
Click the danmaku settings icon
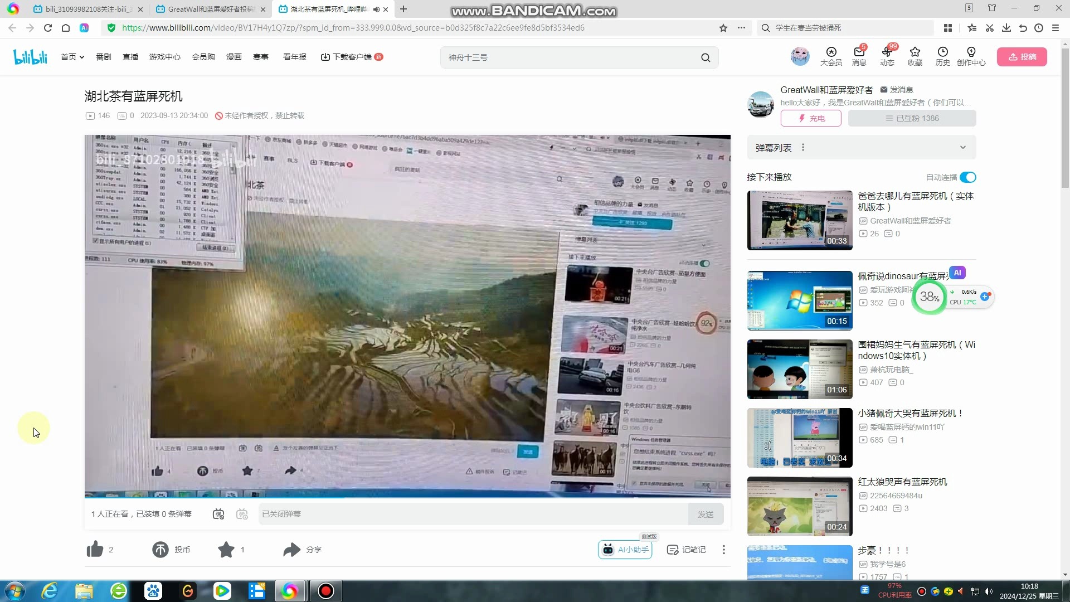[242, 514]
